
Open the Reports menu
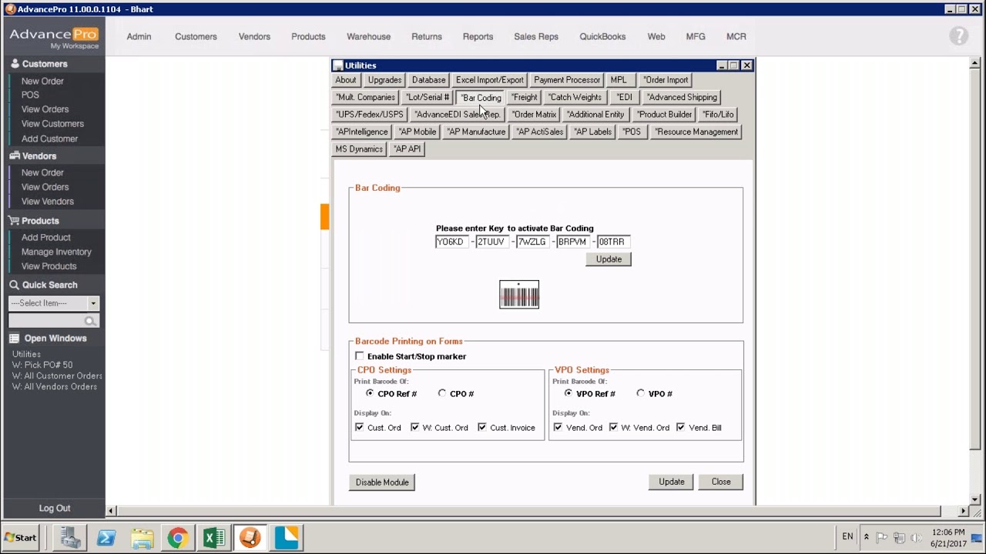tap(478, 36)
